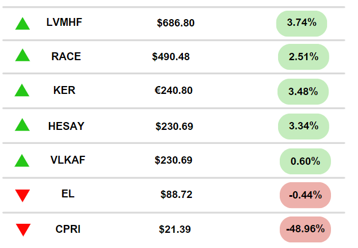Click the green up arrow beside RACE
Image resolution: width=358 pixels, height=248 pixels.
point(23,55)
